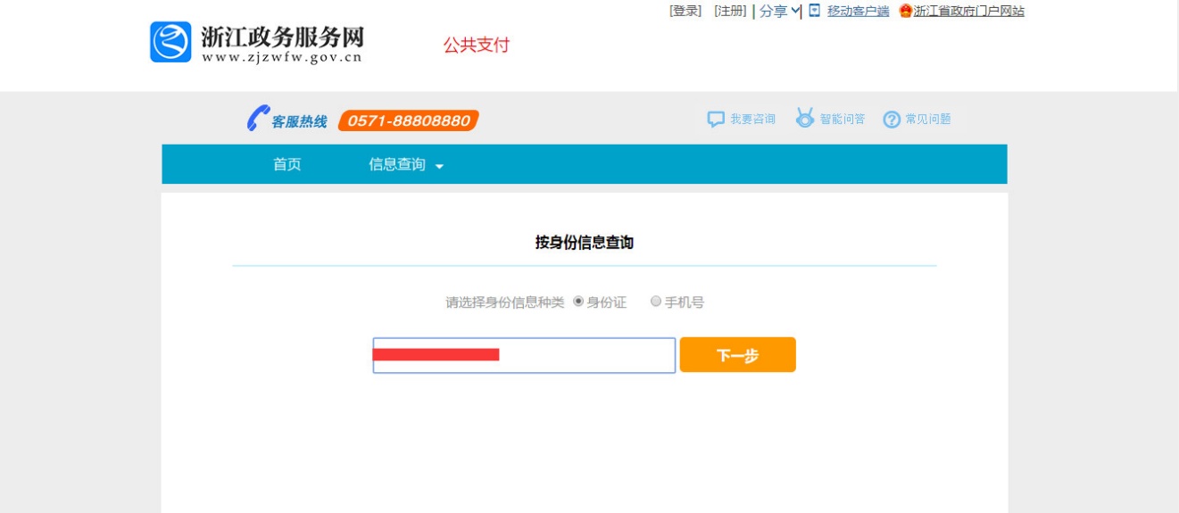
Task: Click the 智能问答 text link
Action: click(843, 120)
